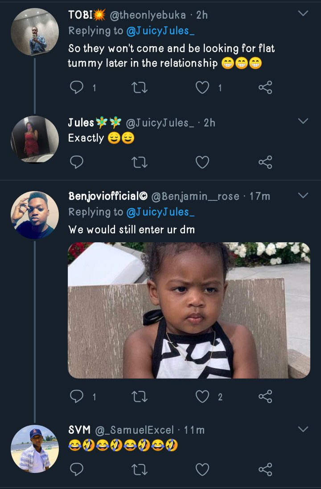Open dropdown arrow on Benjovioffficial's tweet

tap(303, 196)
